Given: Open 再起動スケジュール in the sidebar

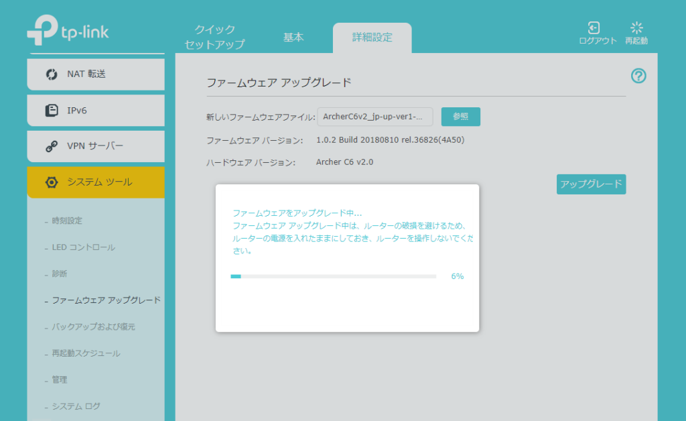Looking at the screenshot, I should [86, 353].
